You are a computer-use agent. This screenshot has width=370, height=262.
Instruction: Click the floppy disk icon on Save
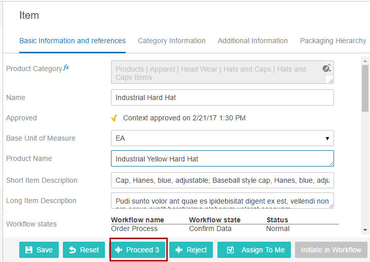pyautogui.click(x=29, y=250)
